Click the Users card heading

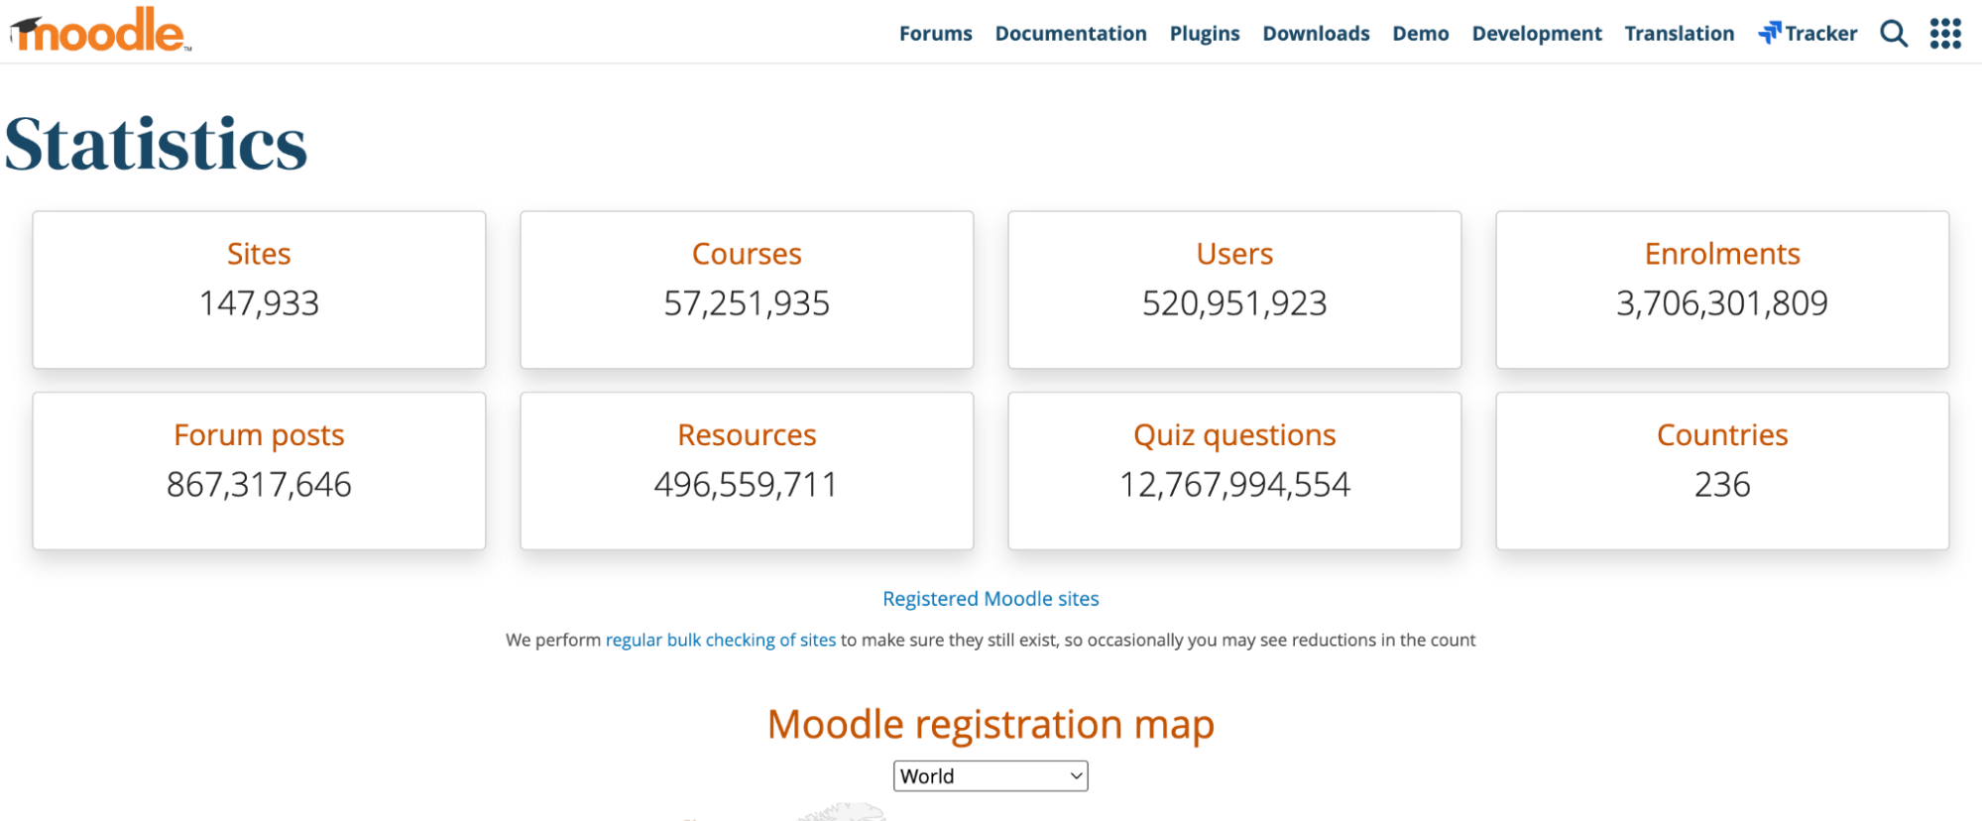pos(1234,254)
